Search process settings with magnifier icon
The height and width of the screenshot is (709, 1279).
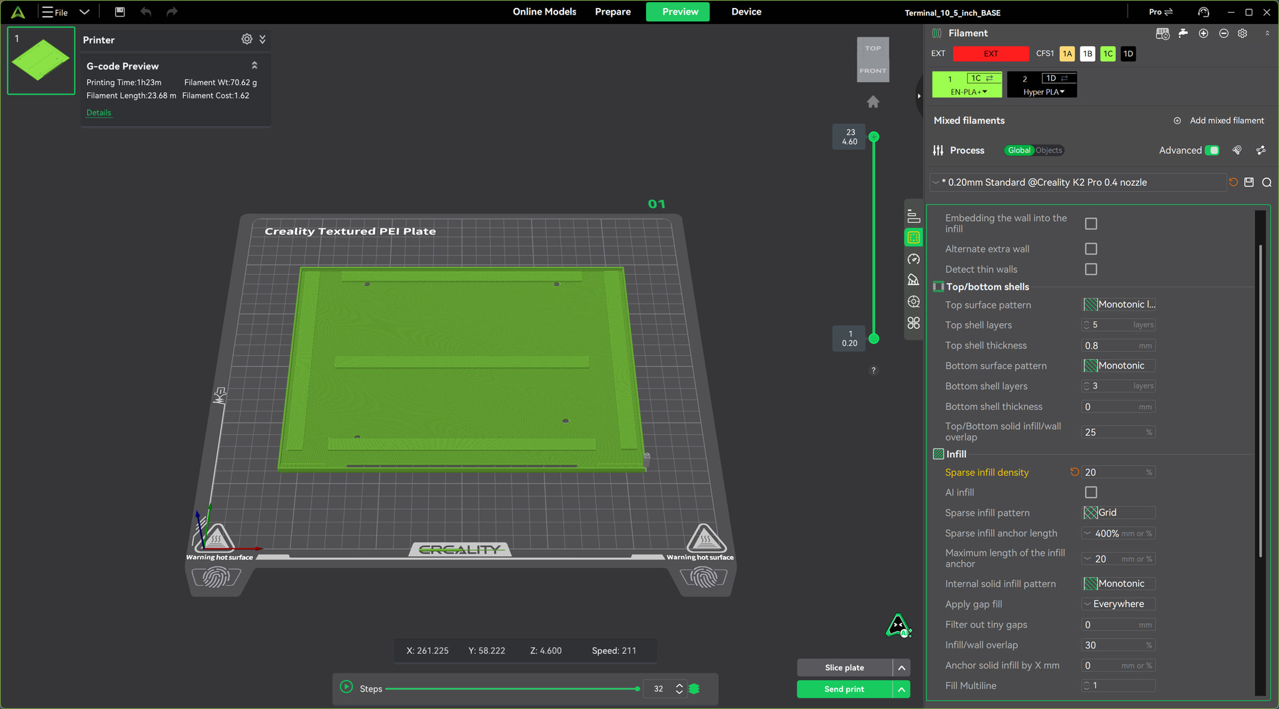(x=1266, y=183)
